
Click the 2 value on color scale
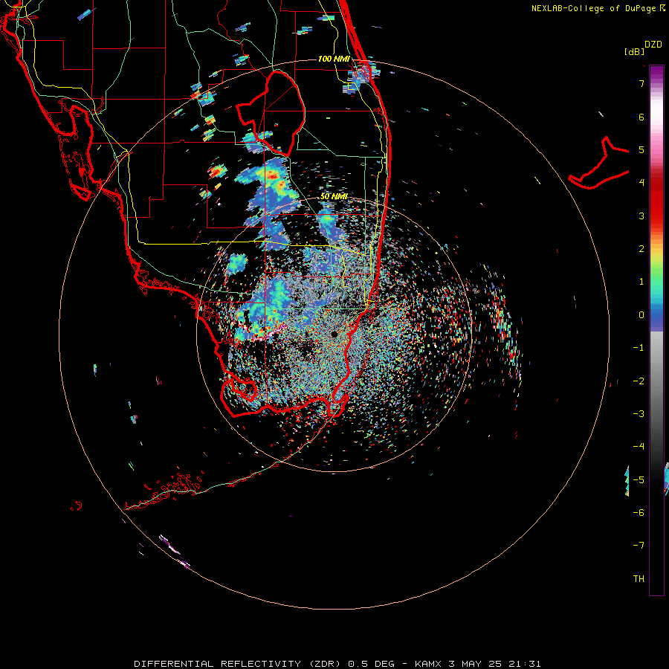(641, 249)
